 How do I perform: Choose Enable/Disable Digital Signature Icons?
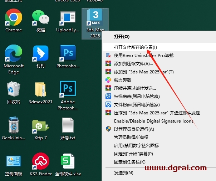click(x=159, y=121)
